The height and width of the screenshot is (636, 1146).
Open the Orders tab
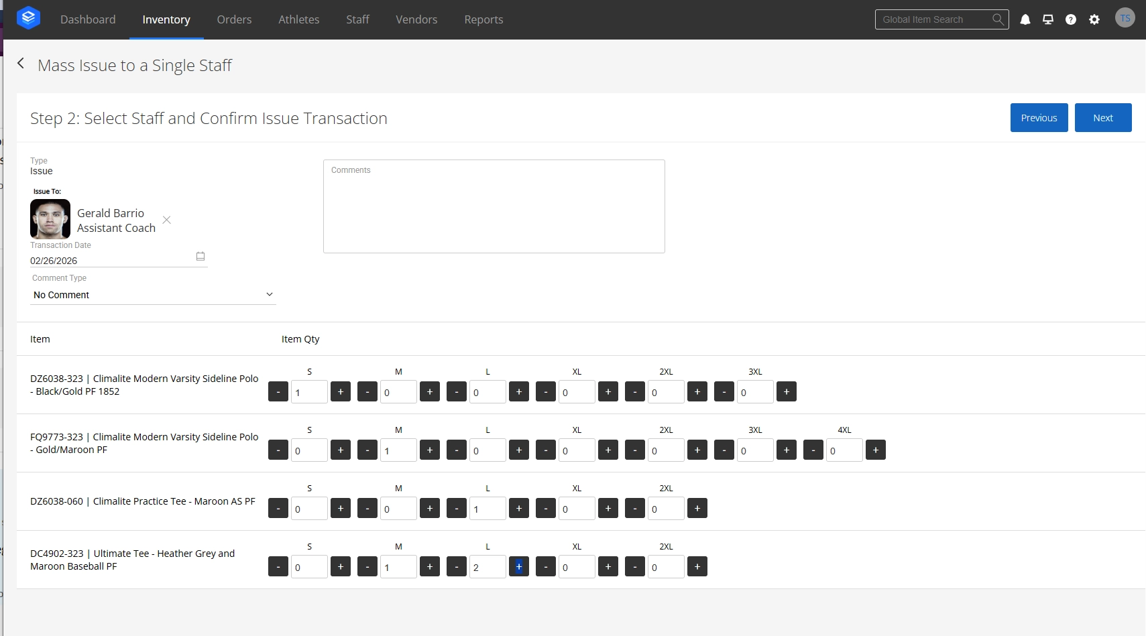pyautogui.click(x=234, y=19)
